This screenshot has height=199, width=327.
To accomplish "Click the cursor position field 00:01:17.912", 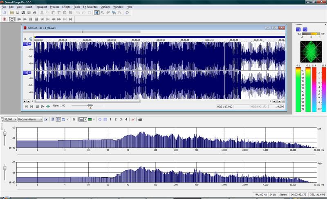I will point(224,107).
